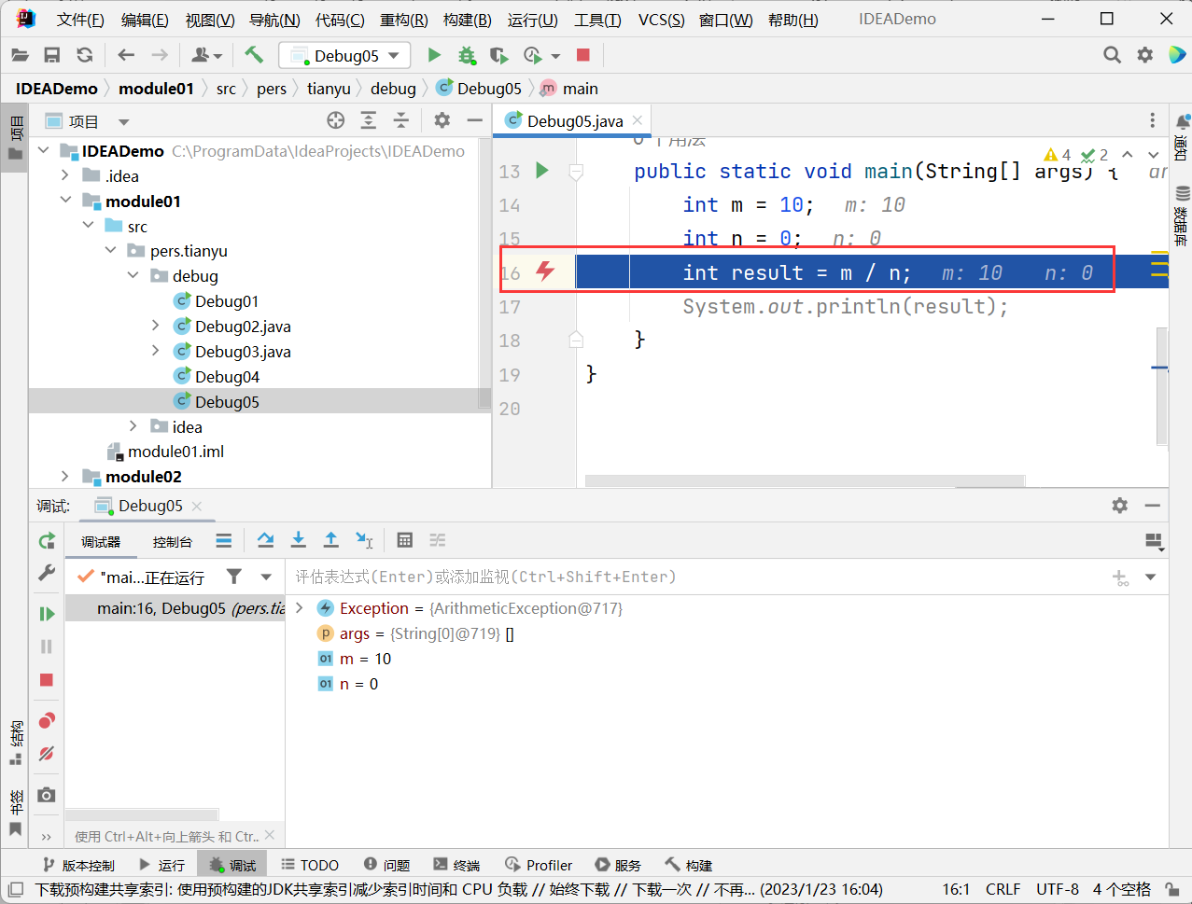Open the 重构(R) menu
Screen dimensions: 1192x904
click(x=403, y=20)
